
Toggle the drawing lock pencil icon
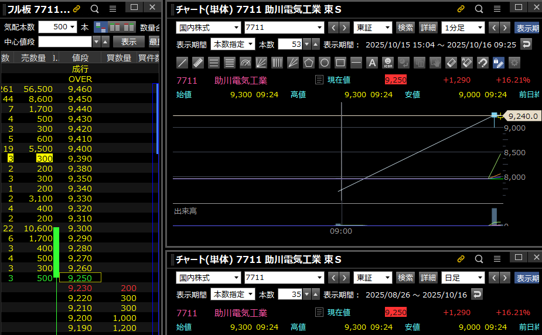(x=498, y=63)
